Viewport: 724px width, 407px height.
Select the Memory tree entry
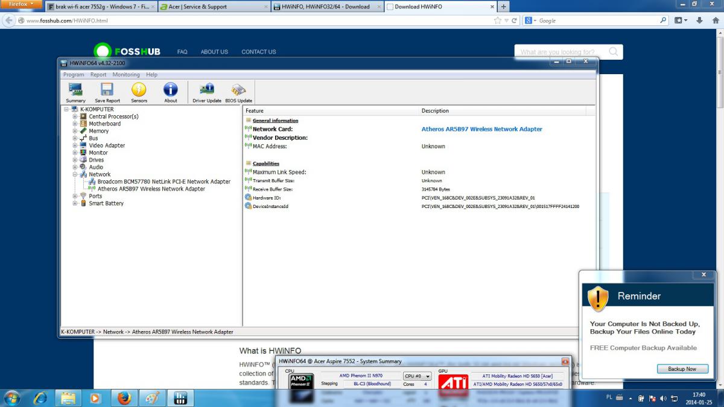point(98,131)
